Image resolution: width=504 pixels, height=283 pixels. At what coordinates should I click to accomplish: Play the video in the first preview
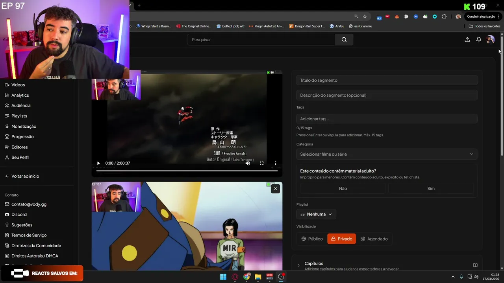pyautogui.click(x=98, y=163)
